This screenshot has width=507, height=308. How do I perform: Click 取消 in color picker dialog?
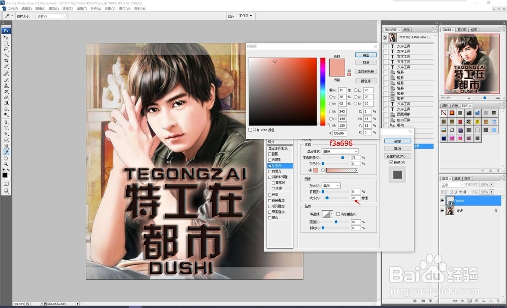click(x=366, y=62)
